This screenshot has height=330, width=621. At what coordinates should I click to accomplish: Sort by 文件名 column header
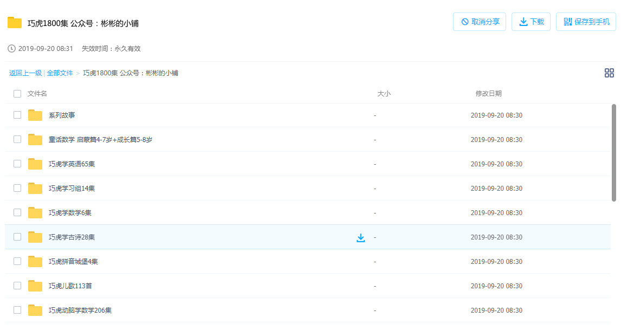pyautogui.click(x=37, y=94)
